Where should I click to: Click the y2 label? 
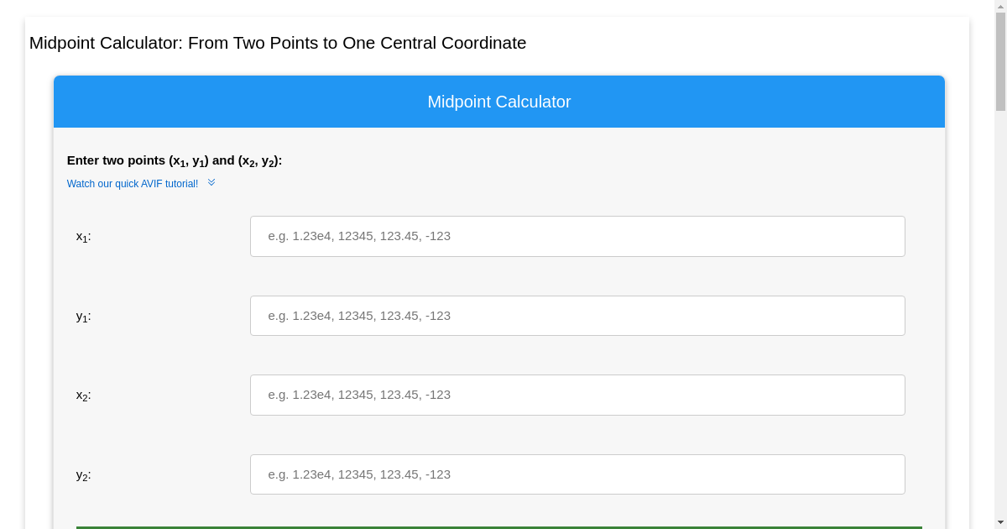click(x=82, y=474)
